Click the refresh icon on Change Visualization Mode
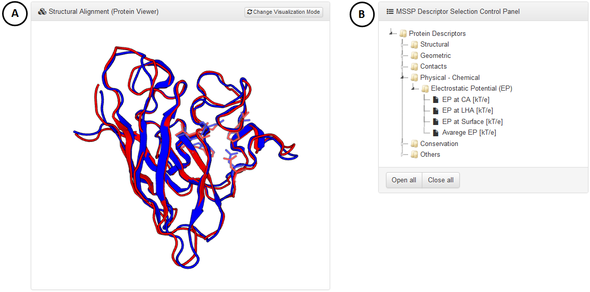The height and width of the screenshot is (292, 590). click(250, 12)
